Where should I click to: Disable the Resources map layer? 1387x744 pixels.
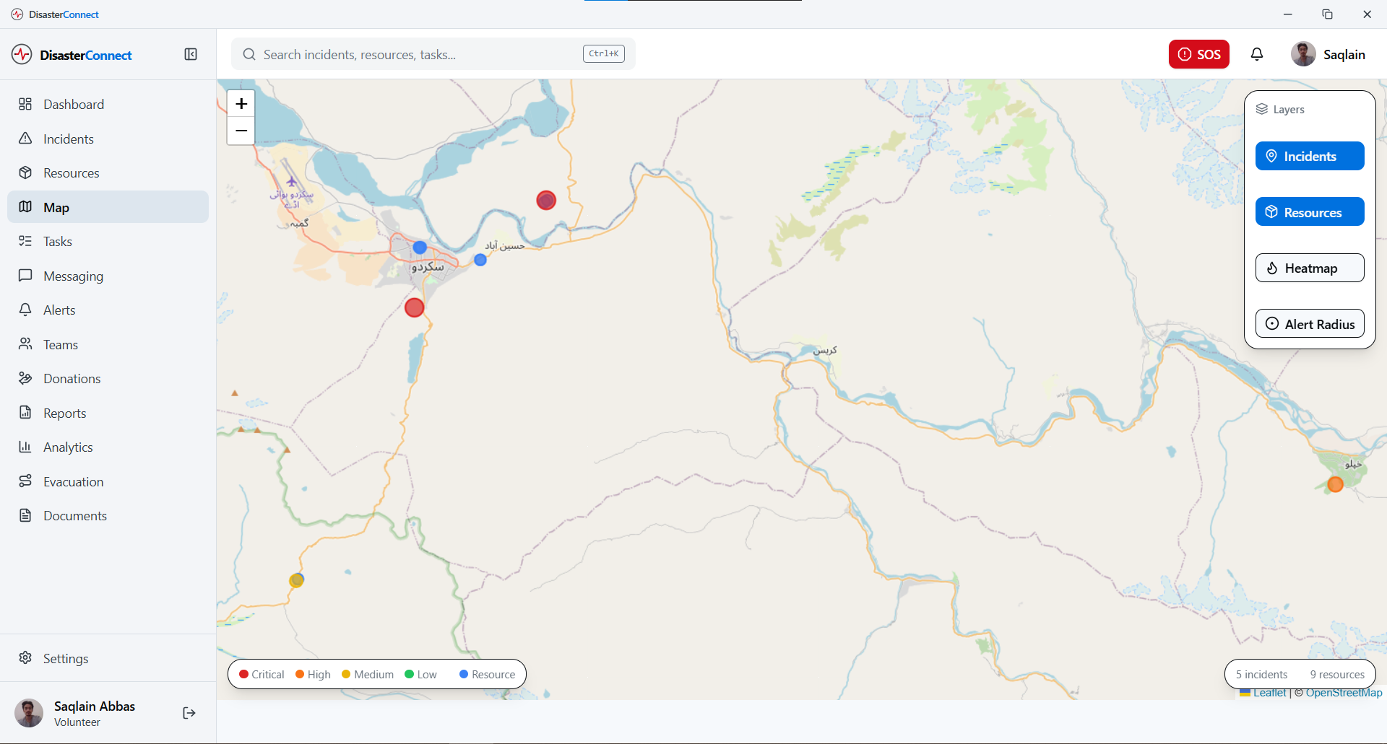pyautogui.click(x=1310, y=211)
